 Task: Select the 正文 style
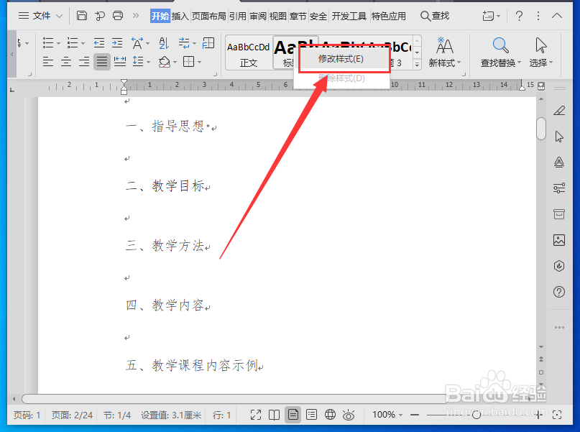[249, 54]
